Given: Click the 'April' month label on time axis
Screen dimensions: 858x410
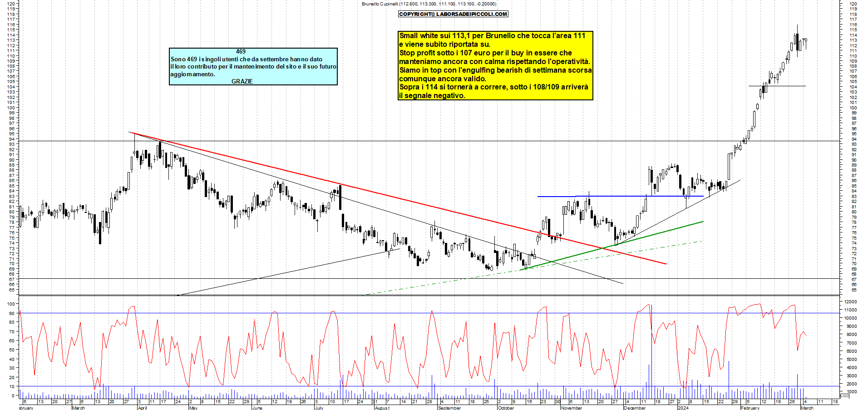Looking at the screenshot, I should click(142, 408).
